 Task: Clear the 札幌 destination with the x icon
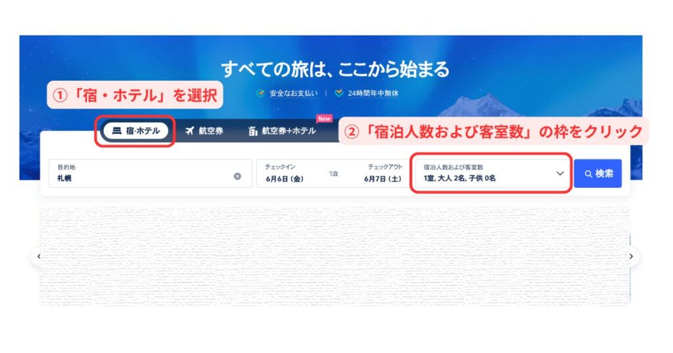coord(237,176)
